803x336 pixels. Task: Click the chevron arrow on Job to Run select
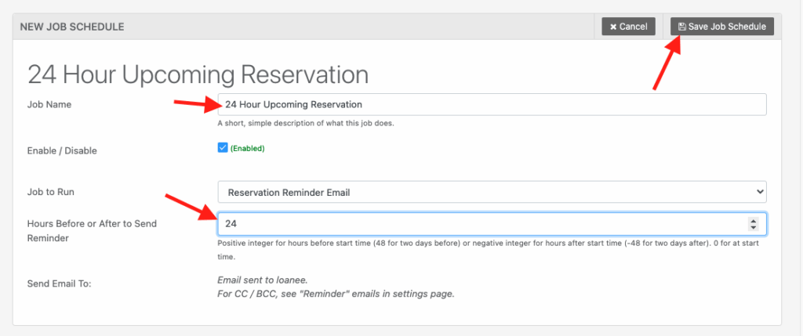pyautogui.click(x=757, y=192)
